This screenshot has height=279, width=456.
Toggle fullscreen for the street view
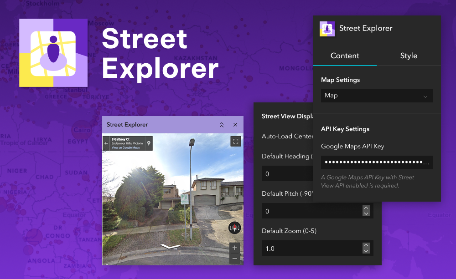tap(236, 141)
